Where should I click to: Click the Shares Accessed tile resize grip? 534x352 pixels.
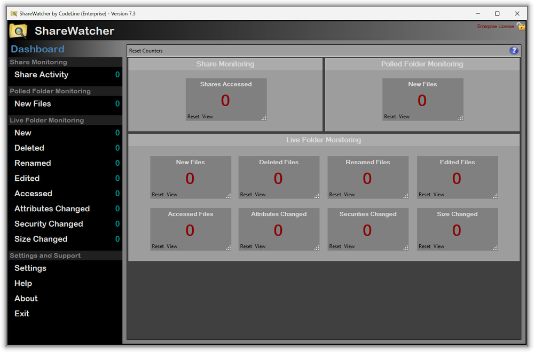264,118
